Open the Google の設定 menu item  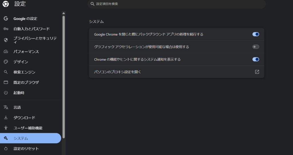point(31,19)
